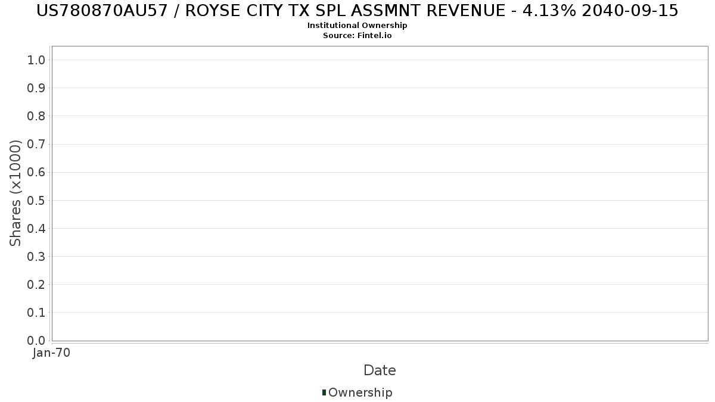
Task: Click the green Ownership legend swatch
Action: tap(324, 392)
